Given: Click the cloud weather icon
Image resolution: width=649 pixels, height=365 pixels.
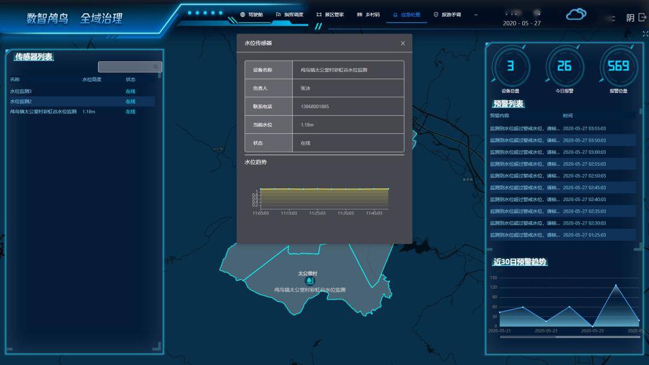Looking at the screenshot, I should (576, 14).
